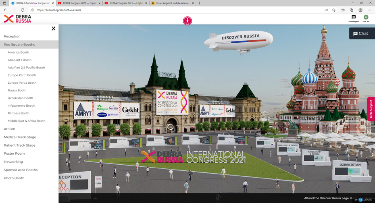Image resolution: width=375 pixels, height=203 pixels.
Task: Open Russia Booth in sidebar
Action: 17,91
